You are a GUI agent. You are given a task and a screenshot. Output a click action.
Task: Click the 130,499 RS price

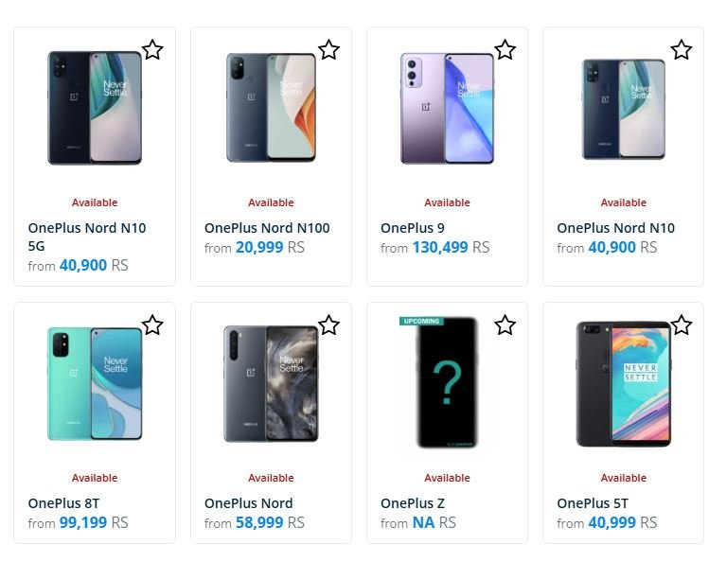point(451,248)
